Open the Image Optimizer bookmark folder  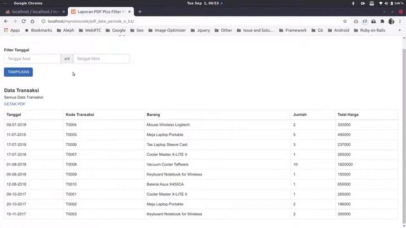coord(167,30)
